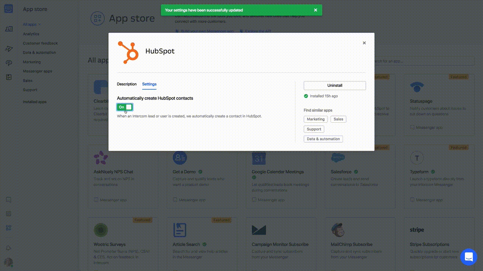Viewport: 483px width, 271px height.
Task: Dismiss the settings updated notification
Action: (315, 10)
